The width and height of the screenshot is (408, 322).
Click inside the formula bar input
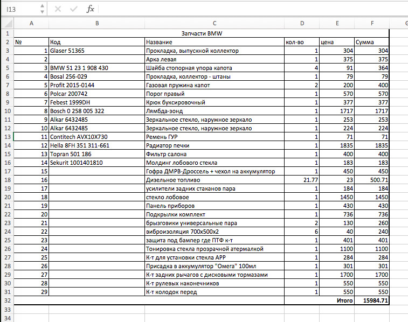click(252, 9)
